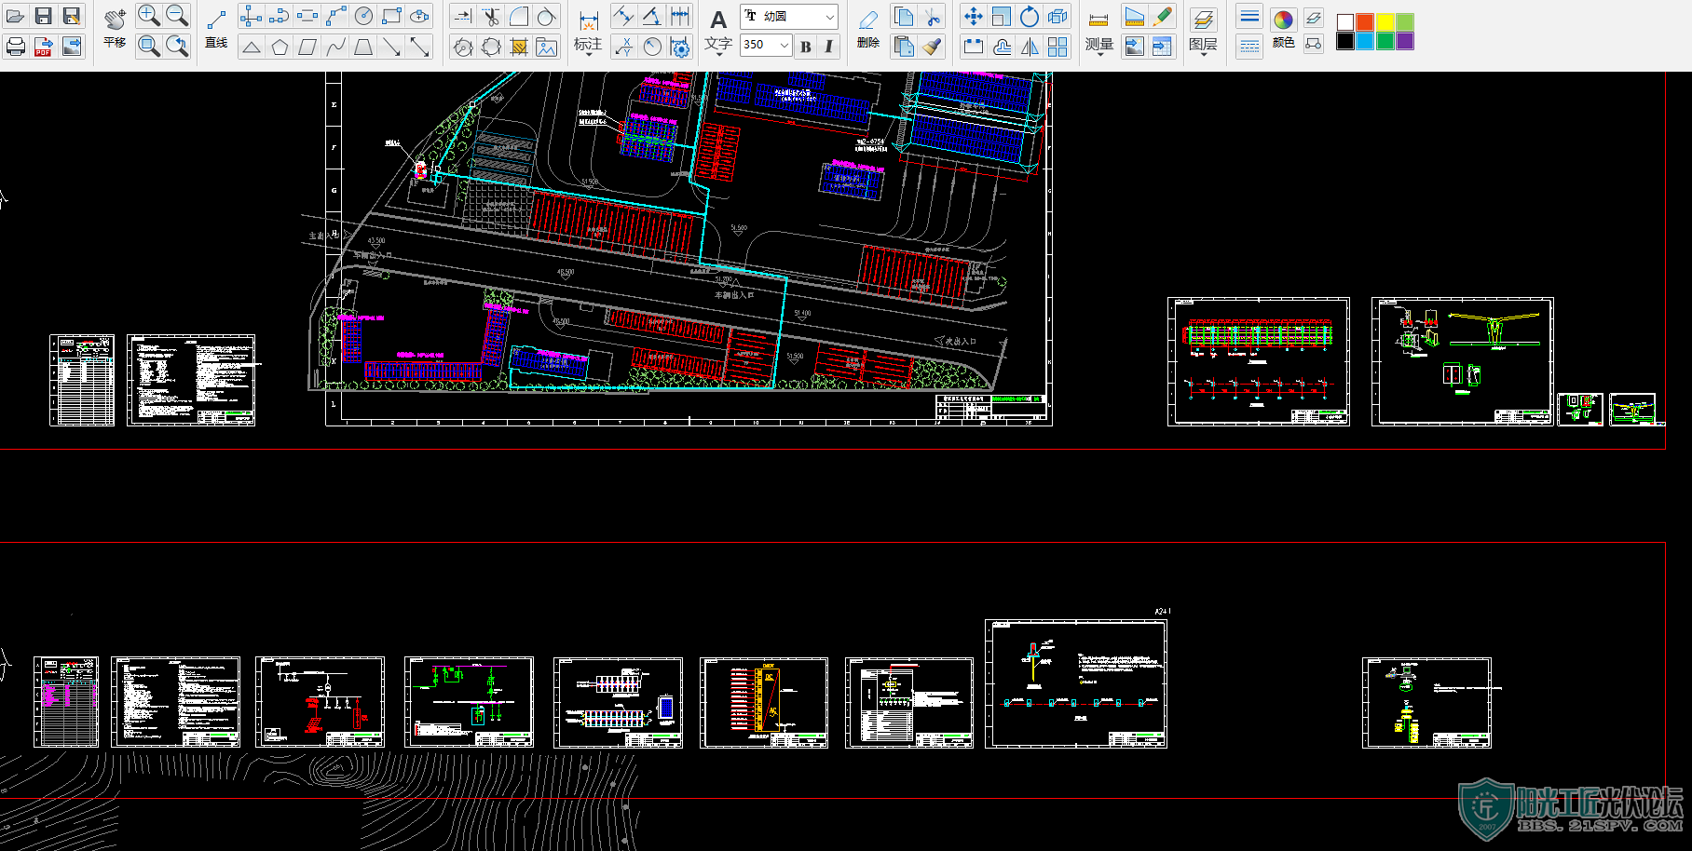Click the XY coordinate annotation tool
Image resolution: width=1692 pixels, height=851 pixels.
pyautogui.click(x=623, y=47)
